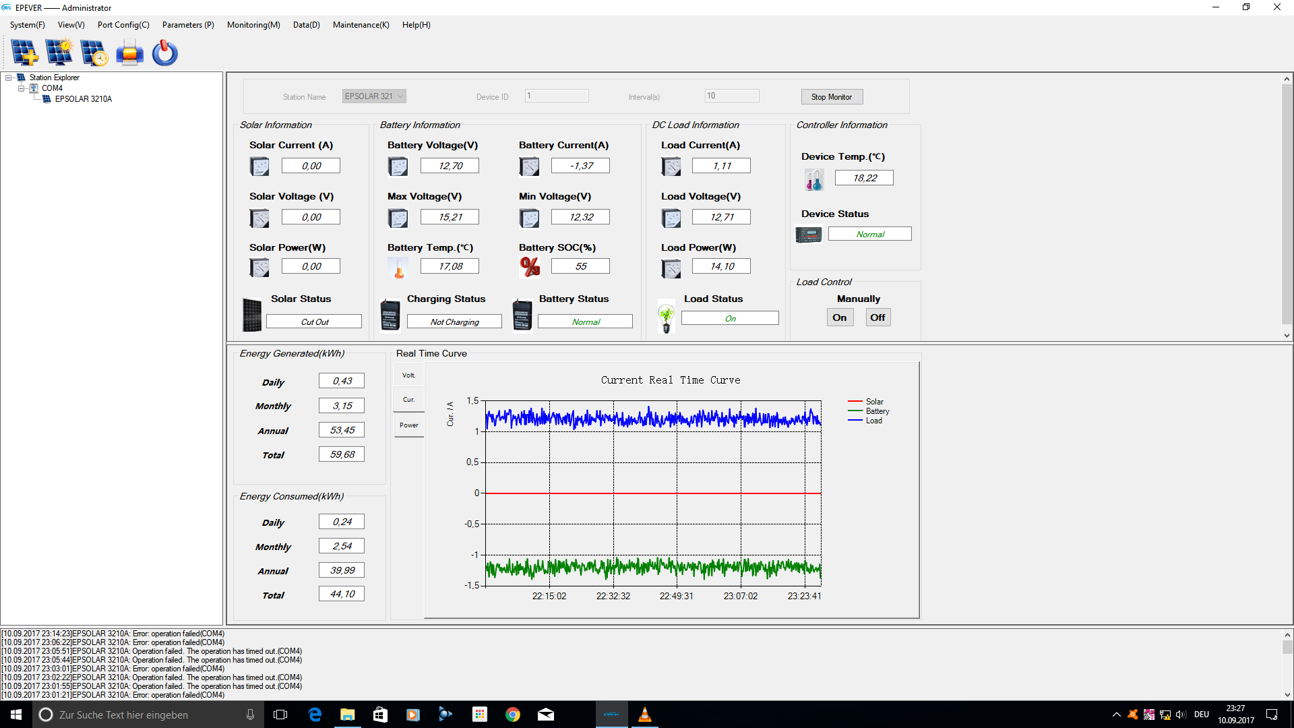Viewport: 1294px width, 728px height.
Task: Collapse the COM4 tree node
Action: (x=21, y=88)
